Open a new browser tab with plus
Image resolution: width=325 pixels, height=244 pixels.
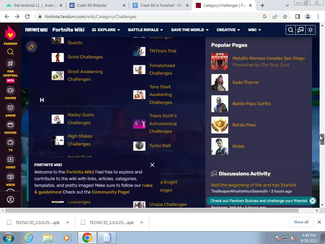point(262,5)
